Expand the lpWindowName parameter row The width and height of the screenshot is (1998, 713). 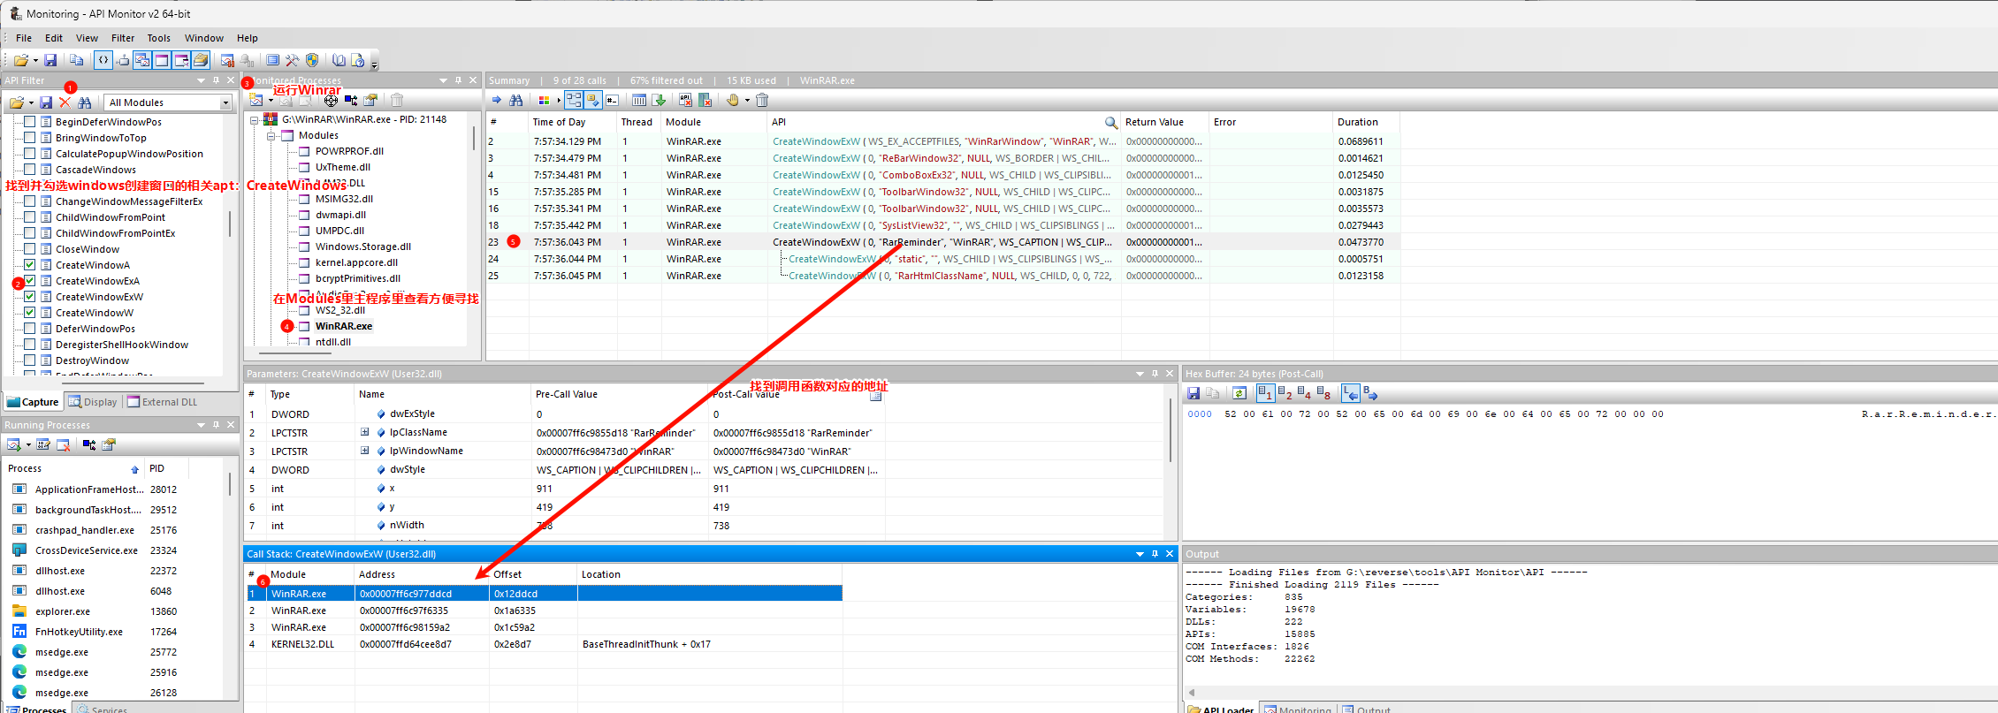364,451
